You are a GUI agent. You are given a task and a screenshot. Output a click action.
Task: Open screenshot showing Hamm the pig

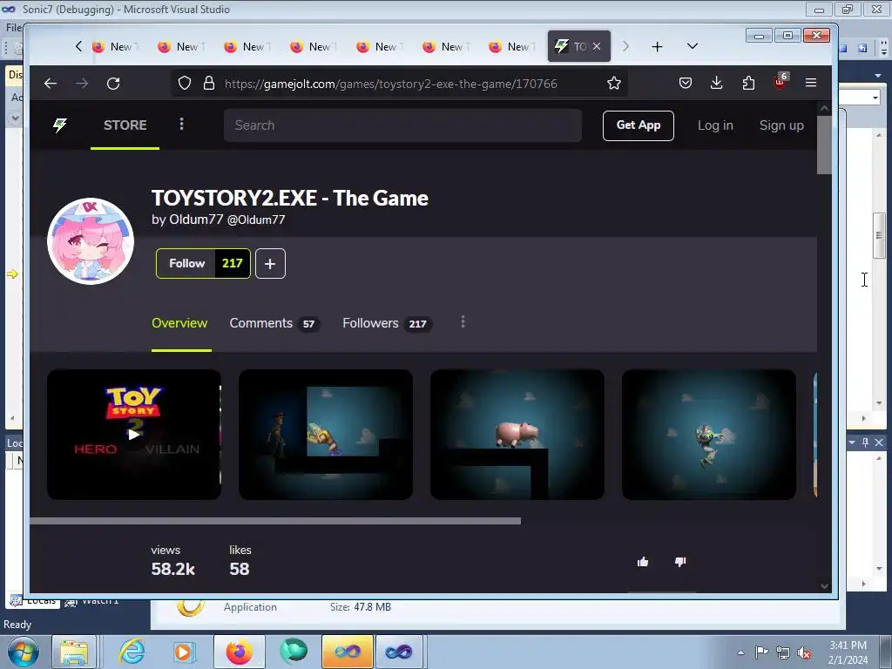[x=517, y=435]
